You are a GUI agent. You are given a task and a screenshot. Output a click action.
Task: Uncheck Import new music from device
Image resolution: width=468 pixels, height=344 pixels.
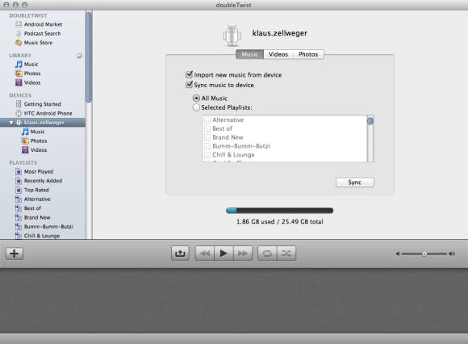click(189, 74)
